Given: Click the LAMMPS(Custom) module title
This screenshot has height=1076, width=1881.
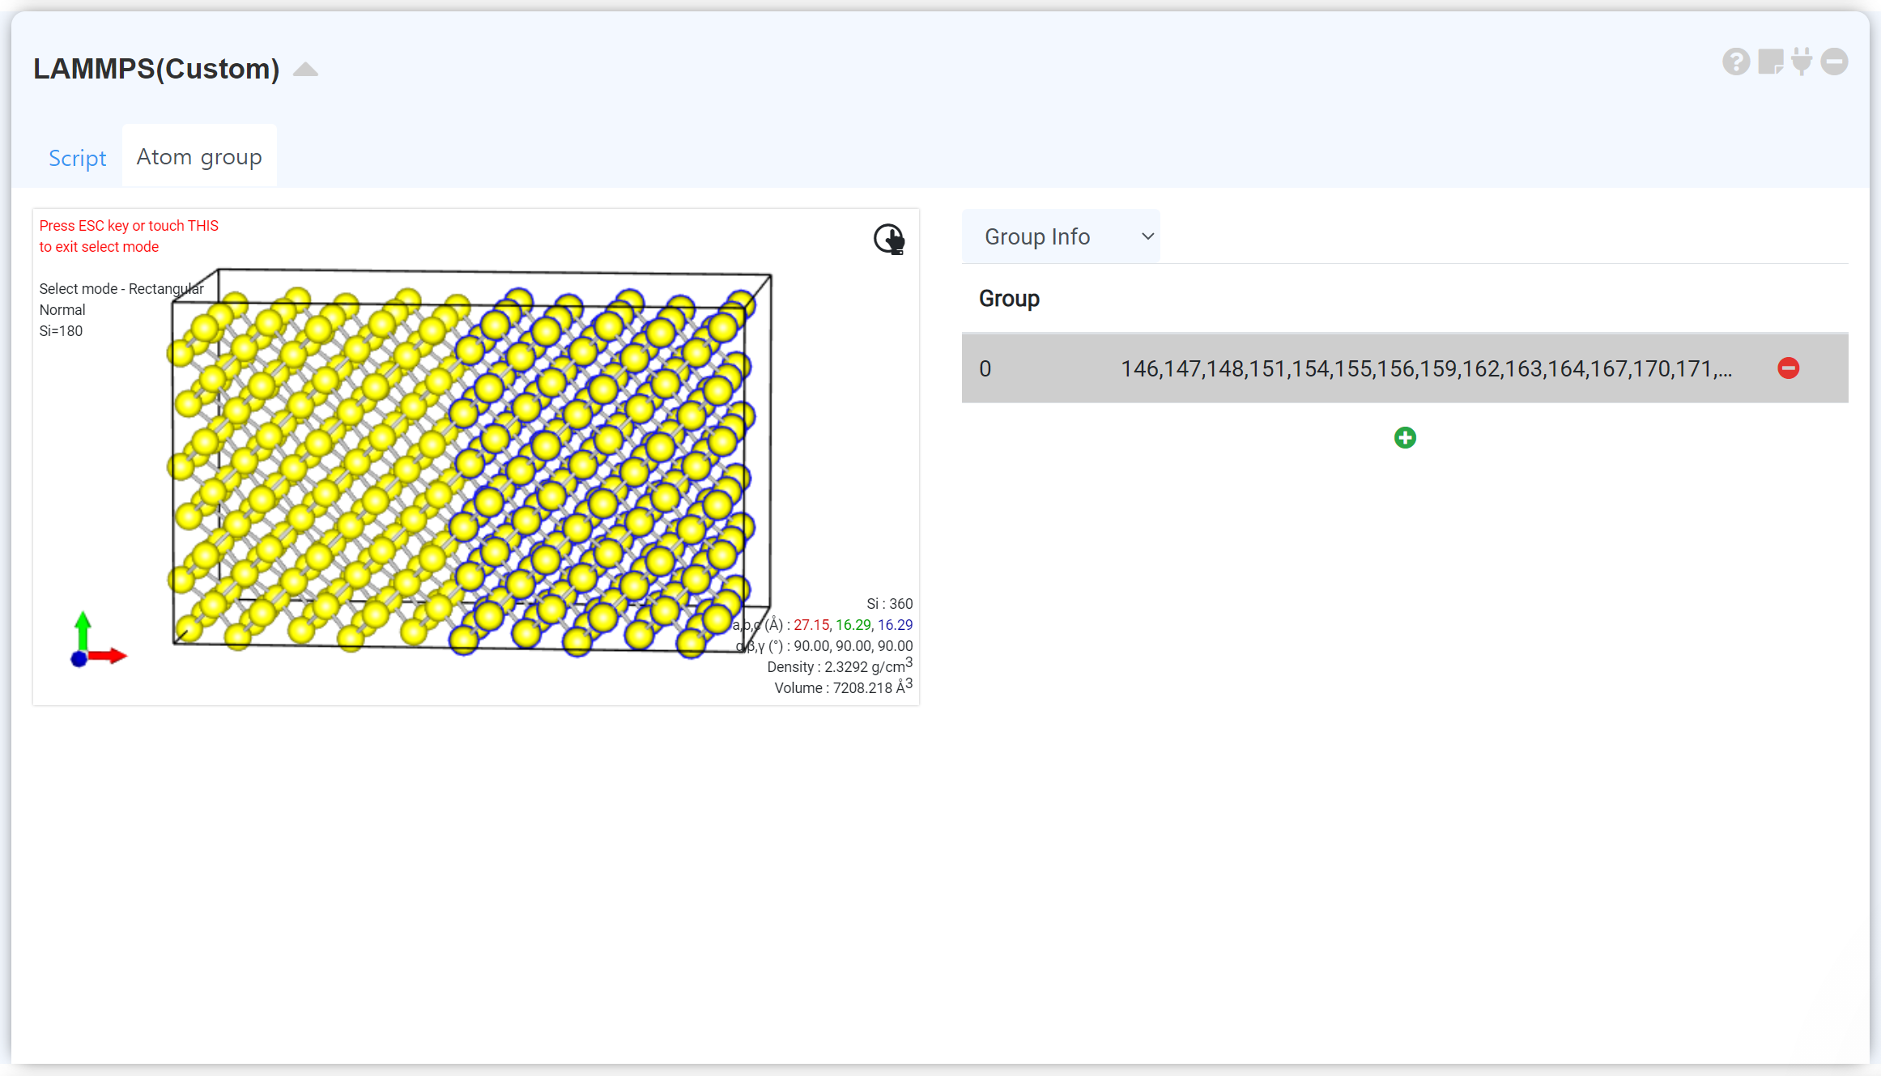Looking at the screenshot, I should point(156,69).
